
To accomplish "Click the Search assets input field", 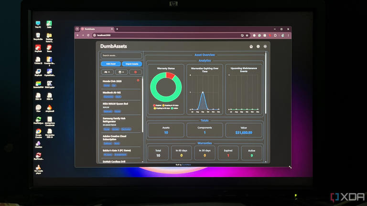I will [x=121, y=56].
